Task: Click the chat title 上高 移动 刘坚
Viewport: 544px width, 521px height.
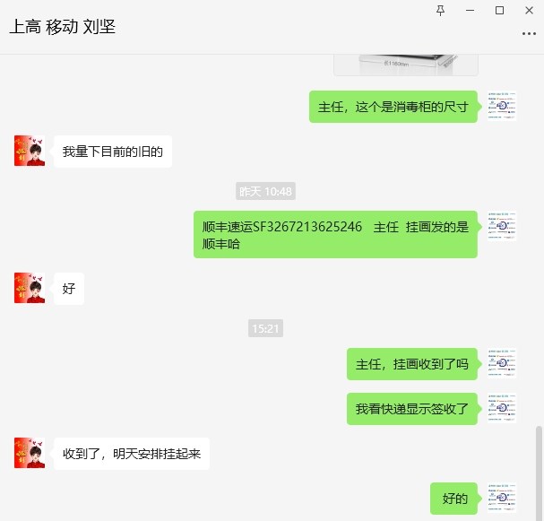Action: (x=63, y=27)
